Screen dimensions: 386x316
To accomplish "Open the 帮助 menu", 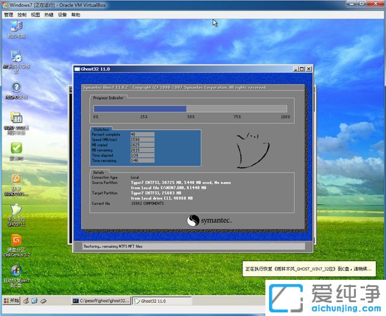I will (x=75, y=14).
